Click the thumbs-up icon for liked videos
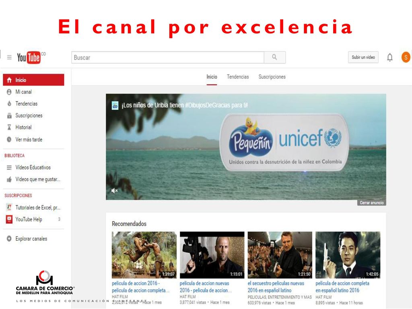412x309 pixels. coord(9,179)
